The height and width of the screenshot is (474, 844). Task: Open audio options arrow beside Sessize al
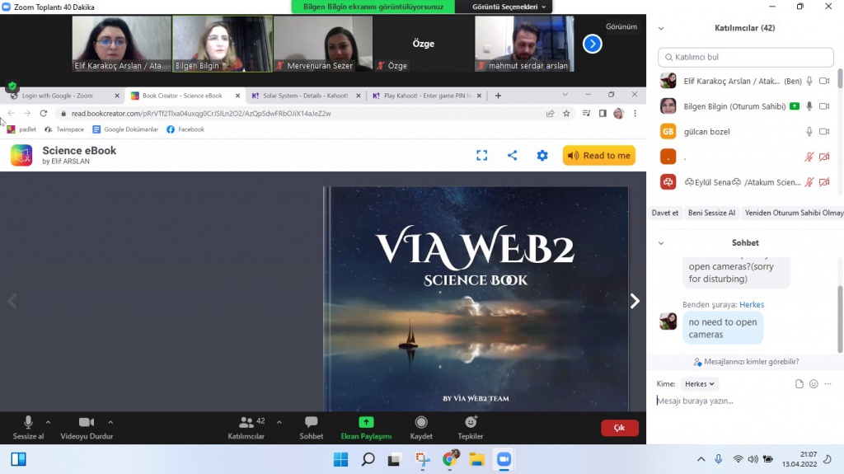point(48,422)
